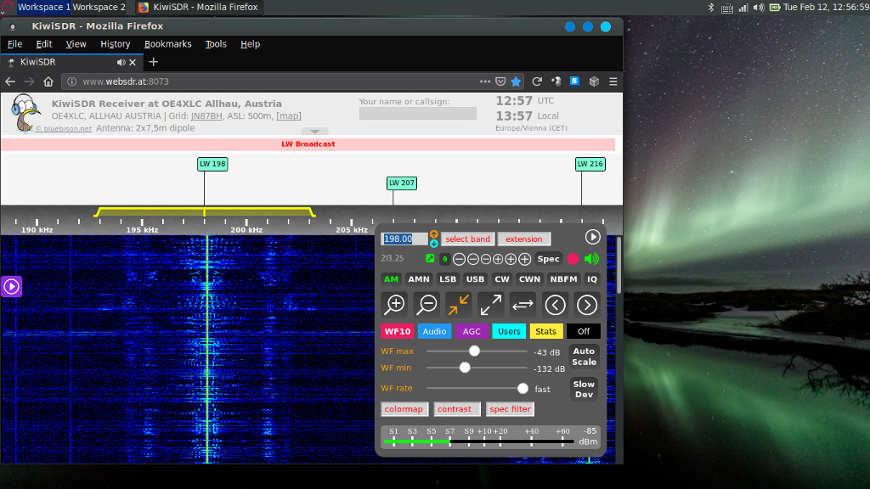Viewport: 870px width, 489px height.
Task: Select CWN demodulation mode
Action: pos(529,279)
